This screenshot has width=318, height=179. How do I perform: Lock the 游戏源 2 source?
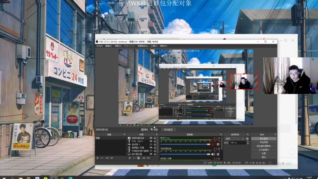pos(155,144)
